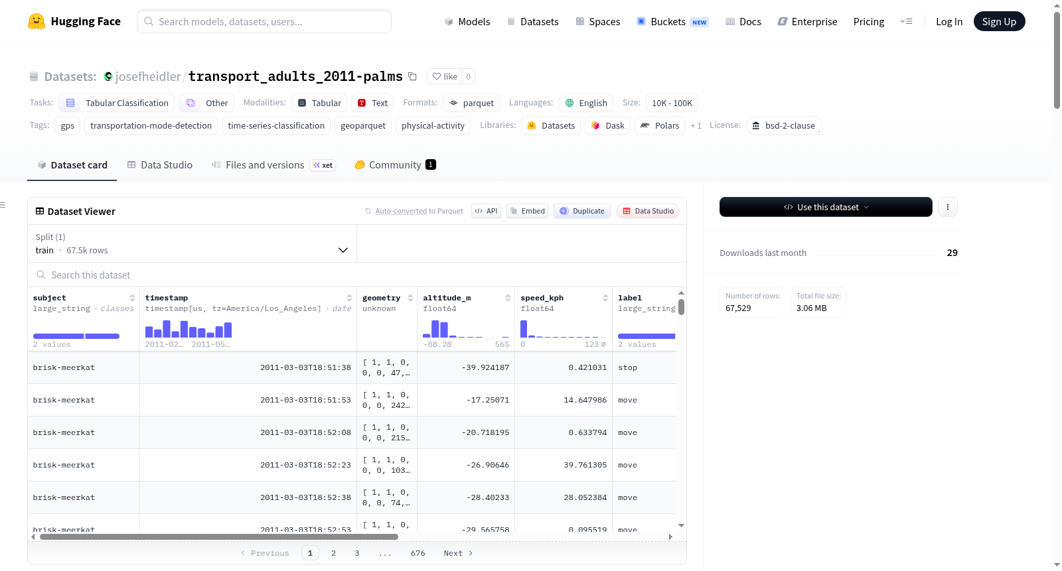Click the timestamp column histogram
1062x571 pixels.
189,329
